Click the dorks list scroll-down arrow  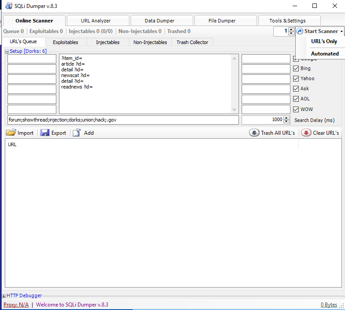pyautogui.click(x=234, y=110)
